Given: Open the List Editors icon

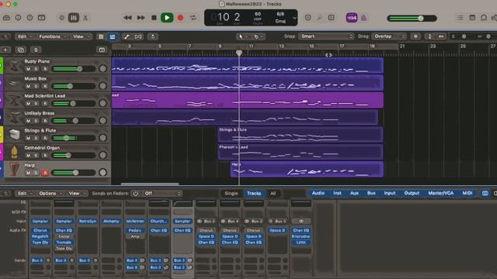Looking at the screenshot, I should (460, 18).
